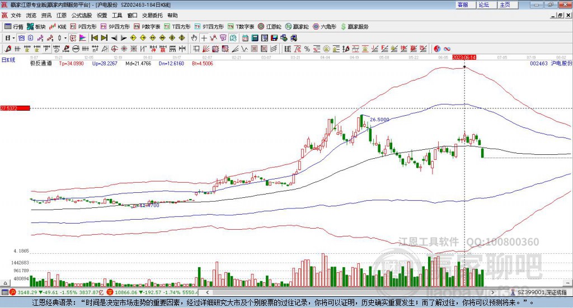The image size is (573, 308).
Task: Click the 日K线 period label
Action: (x=8, y=60)
